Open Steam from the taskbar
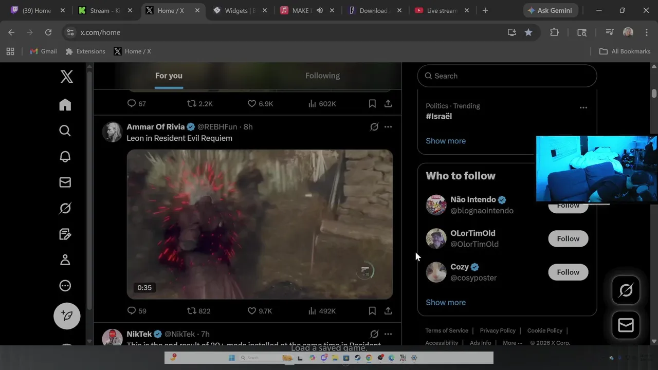The width and height of the screenshot is (658, 370). click(357, 358)
